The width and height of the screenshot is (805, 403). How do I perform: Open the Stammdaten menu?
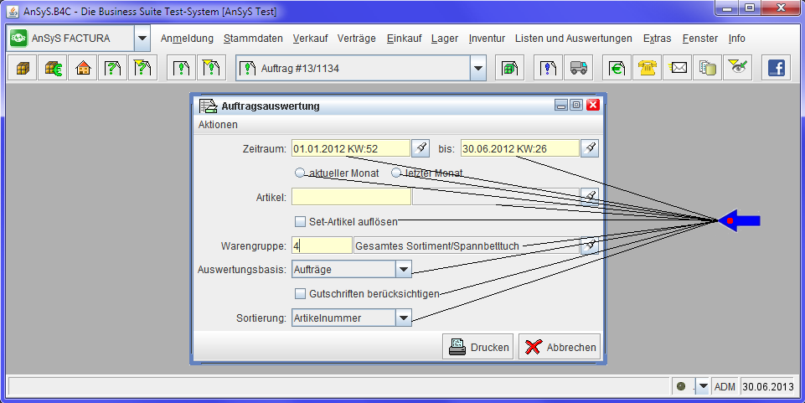click(253, 39)
